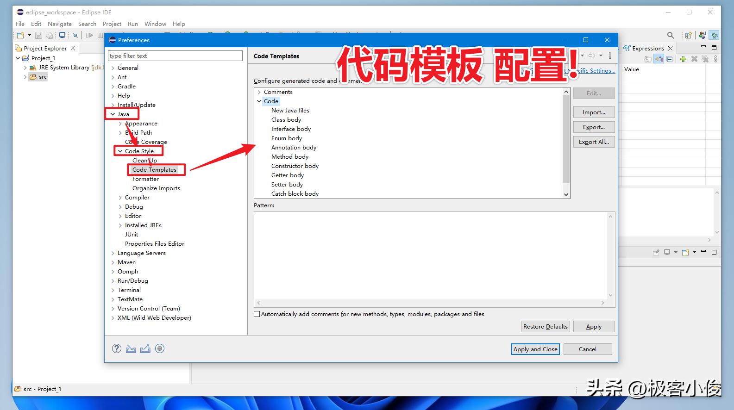Click the Import preferences icon at dialog bottom
The image size is (734, 410).
point(131,348)
